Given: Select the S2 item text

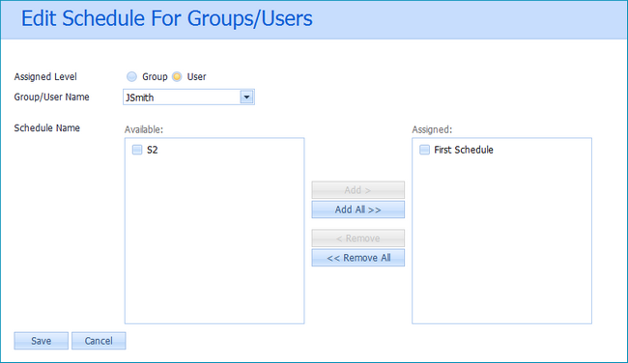Looking at the screenshot, I should [x=153, y=150].
